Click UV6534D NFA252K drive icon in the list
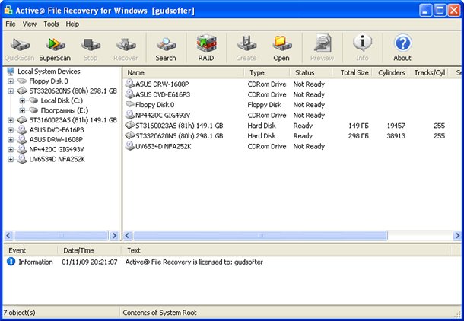The height and width of the screenshot is (321, 464). (x=129, y=146)
